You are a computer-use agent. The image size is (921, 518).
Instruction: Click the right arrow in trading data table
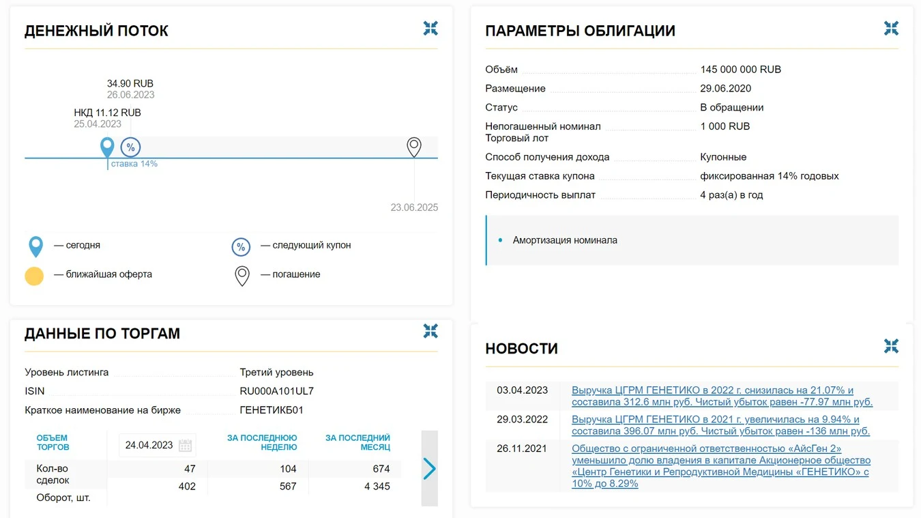[x=429, y=469]
